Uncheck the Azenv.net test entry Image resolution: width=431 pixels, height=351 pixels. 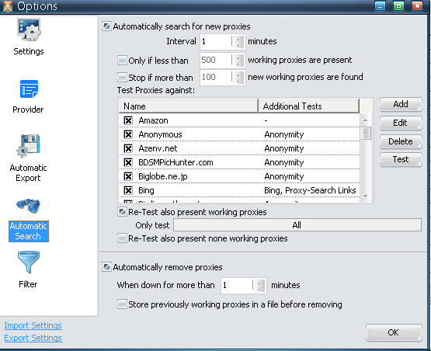(128, 148)
